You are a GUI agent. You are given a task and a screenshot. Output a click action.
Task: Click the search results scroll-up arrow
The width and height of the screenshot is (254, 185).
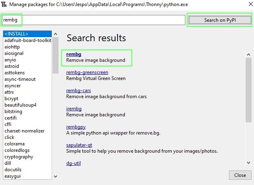click(x=248, y=55)
